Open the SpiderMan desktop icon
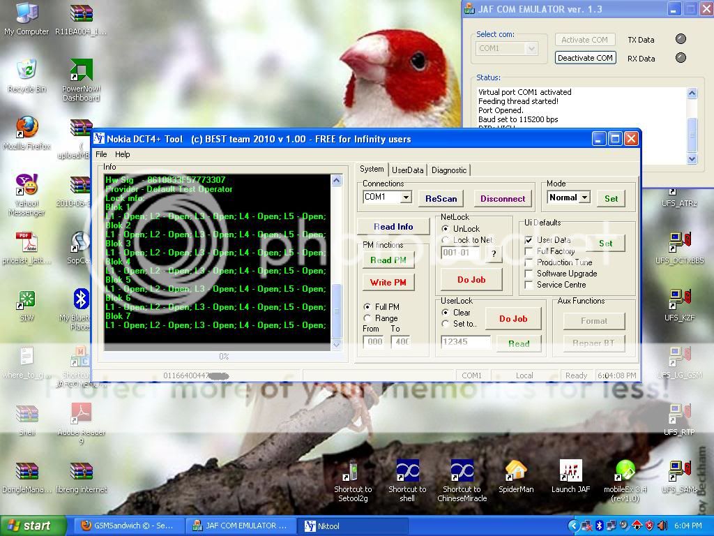The height and width of the screenshot is (536, 714). point(515,472)
